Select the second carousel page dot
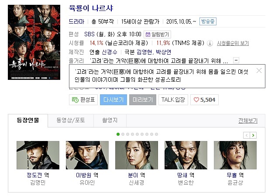Image resolution: width=275 pixels, height=196 pixels. tap(123, 134)
